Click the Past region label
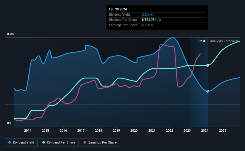This screenshot has height=151, width=245. [202, 41]
